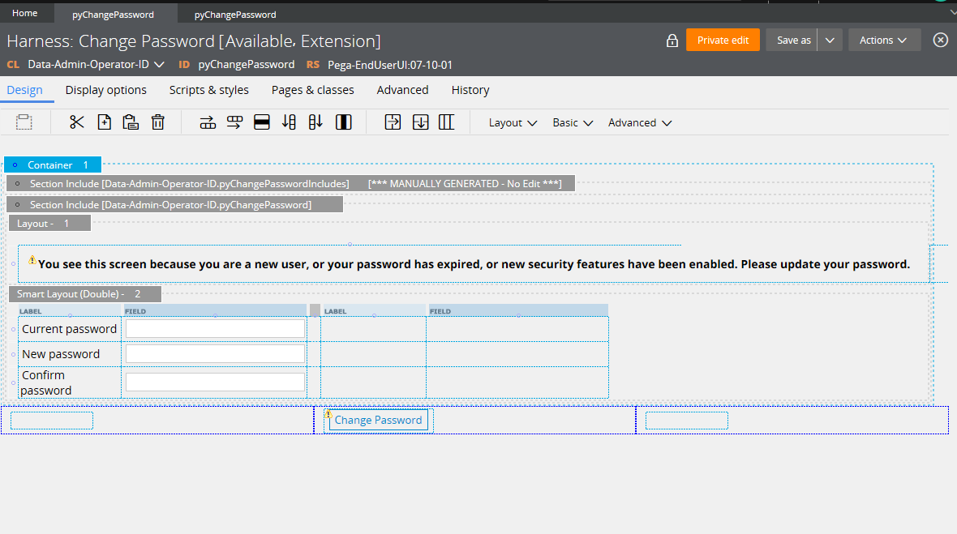Click the Paste clipboard icon
Viewport: 957px width, 534px height.
(x=131, y=122)
